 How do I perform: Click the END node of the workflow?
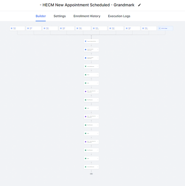coord(91,174)
